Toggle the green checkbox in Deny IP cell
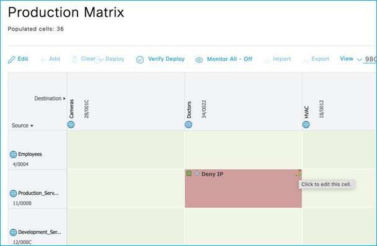The height and width of the screenshot is (246, 377). [x=189, y=173]
